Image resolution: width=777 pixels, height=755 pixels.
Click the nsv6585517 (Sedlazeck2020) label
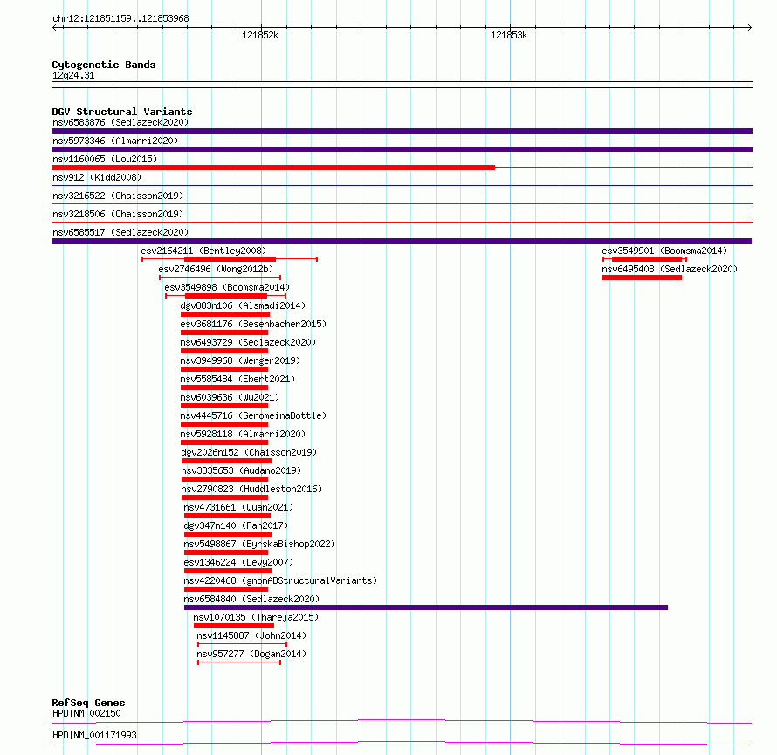pos(120,232)
